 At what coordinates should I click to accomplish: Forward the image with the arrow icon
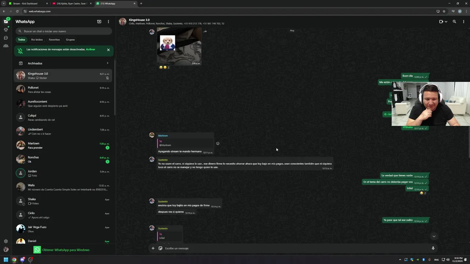pos(205,32)
